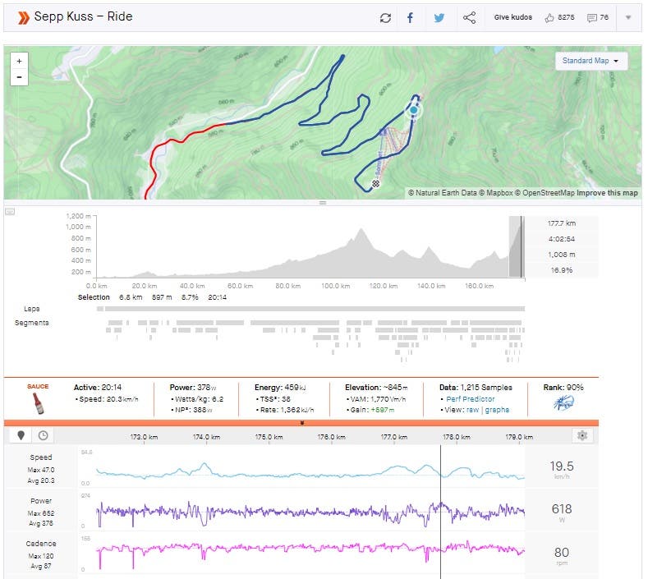The image size is (648, 579).
Task: Click the Improve this map link
Action: click(607, 193)
